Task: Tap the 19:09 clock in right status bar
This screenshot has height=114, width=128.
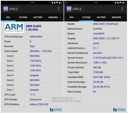Action: [96, 3]
